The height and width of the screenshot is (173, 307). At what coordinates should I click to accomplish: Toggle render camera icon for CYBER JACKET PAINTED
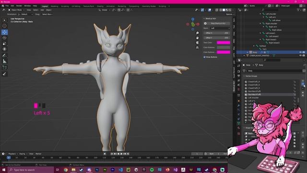pyautogui.click(x=304, y=56)
